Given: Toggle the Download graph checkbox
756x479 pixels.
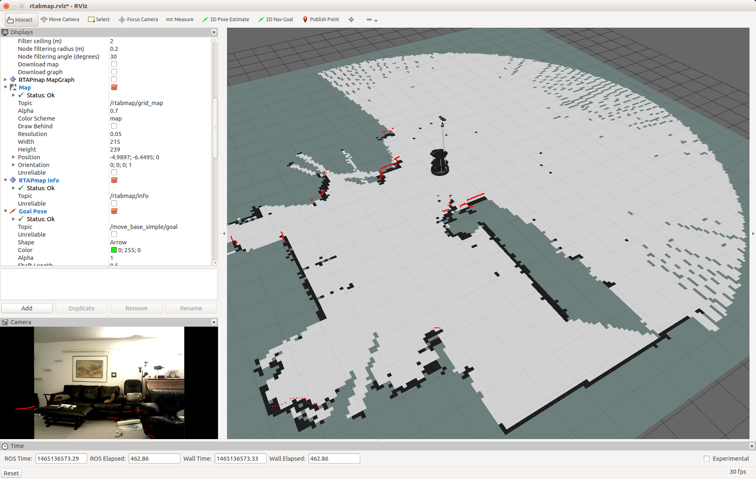Looking at the screenshot, I should pos(114,72).
